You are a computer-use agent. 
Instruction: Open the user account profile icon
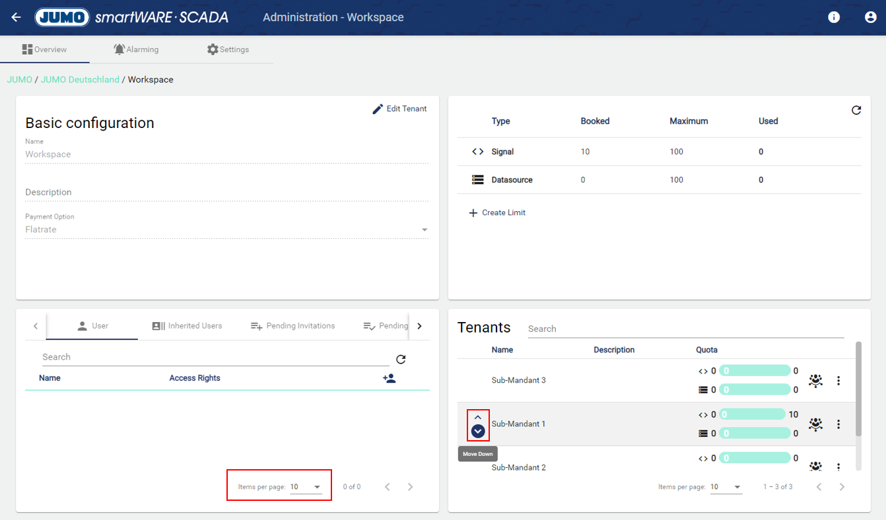(x=870, y=18)
